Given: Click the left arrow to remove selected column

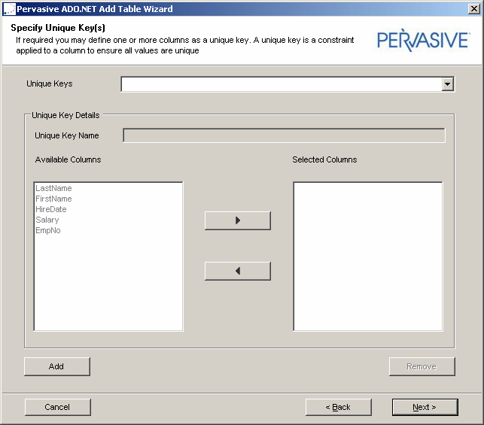Looking at the screenshot, I should click(237, 271).
